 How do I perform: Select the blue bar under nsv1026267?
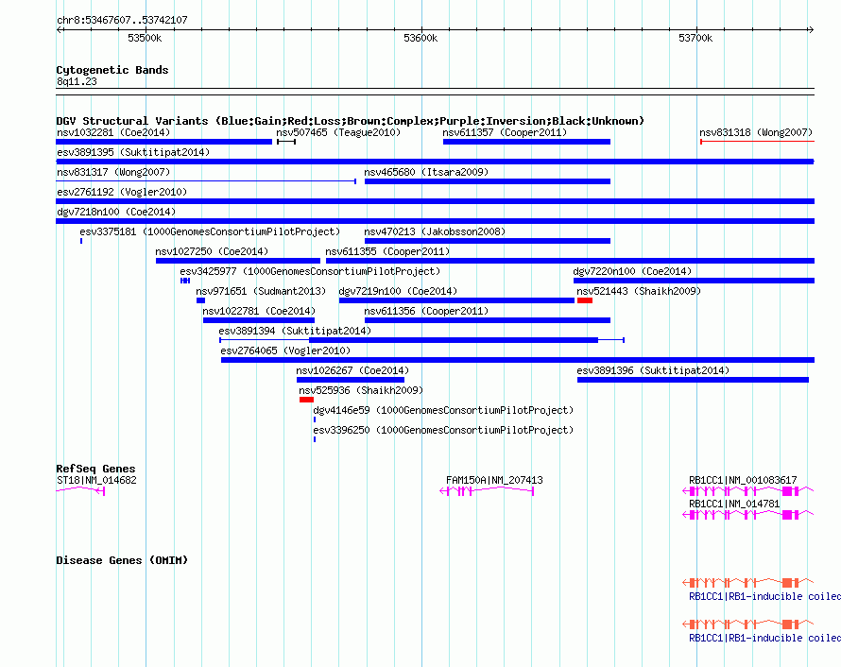(351, 380)
